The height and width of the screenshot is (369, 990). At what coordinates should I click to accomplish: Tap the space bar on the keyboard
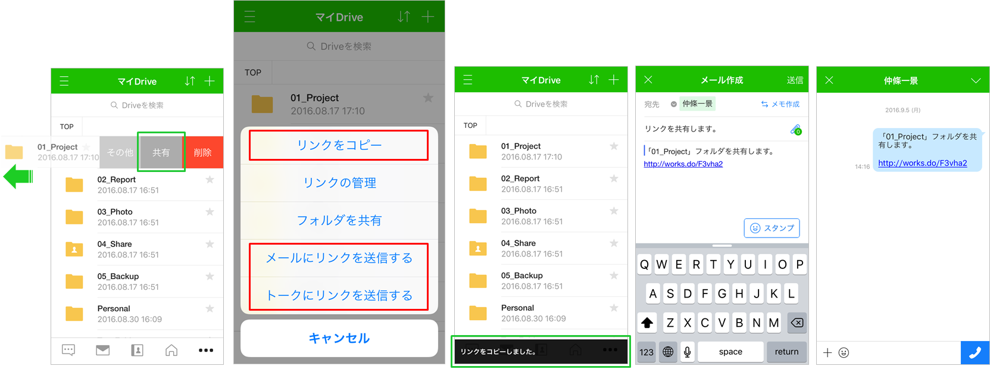click(x=730, y=352)
